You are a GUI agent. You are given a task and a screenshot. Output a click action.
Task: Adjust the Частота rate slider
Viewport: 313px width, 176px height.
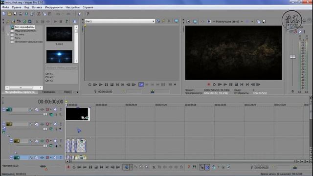click(x=43, y=166)
